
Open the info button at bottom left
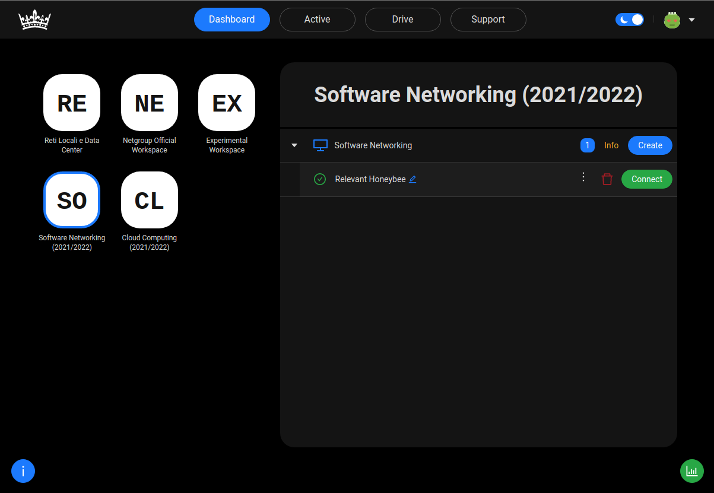click(x=23, y=470)
